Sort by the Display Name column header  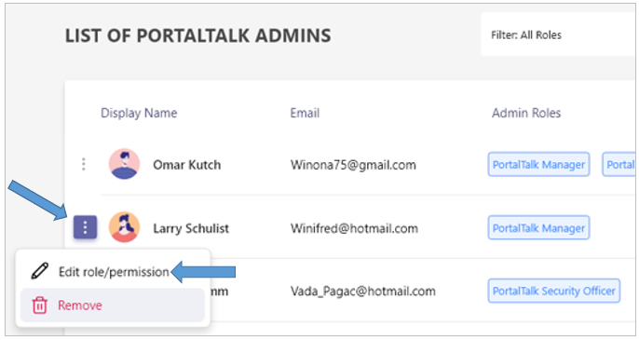coord(139,113)
